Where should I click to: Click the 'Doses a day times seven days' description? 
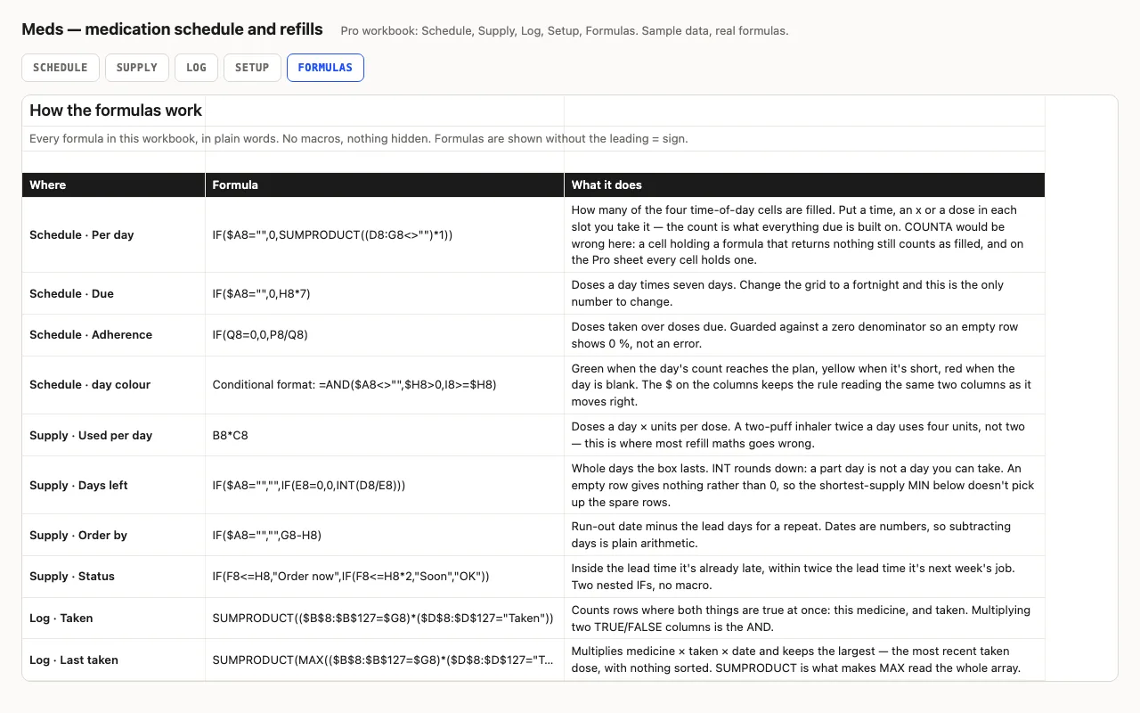click(x=804, y=293)
